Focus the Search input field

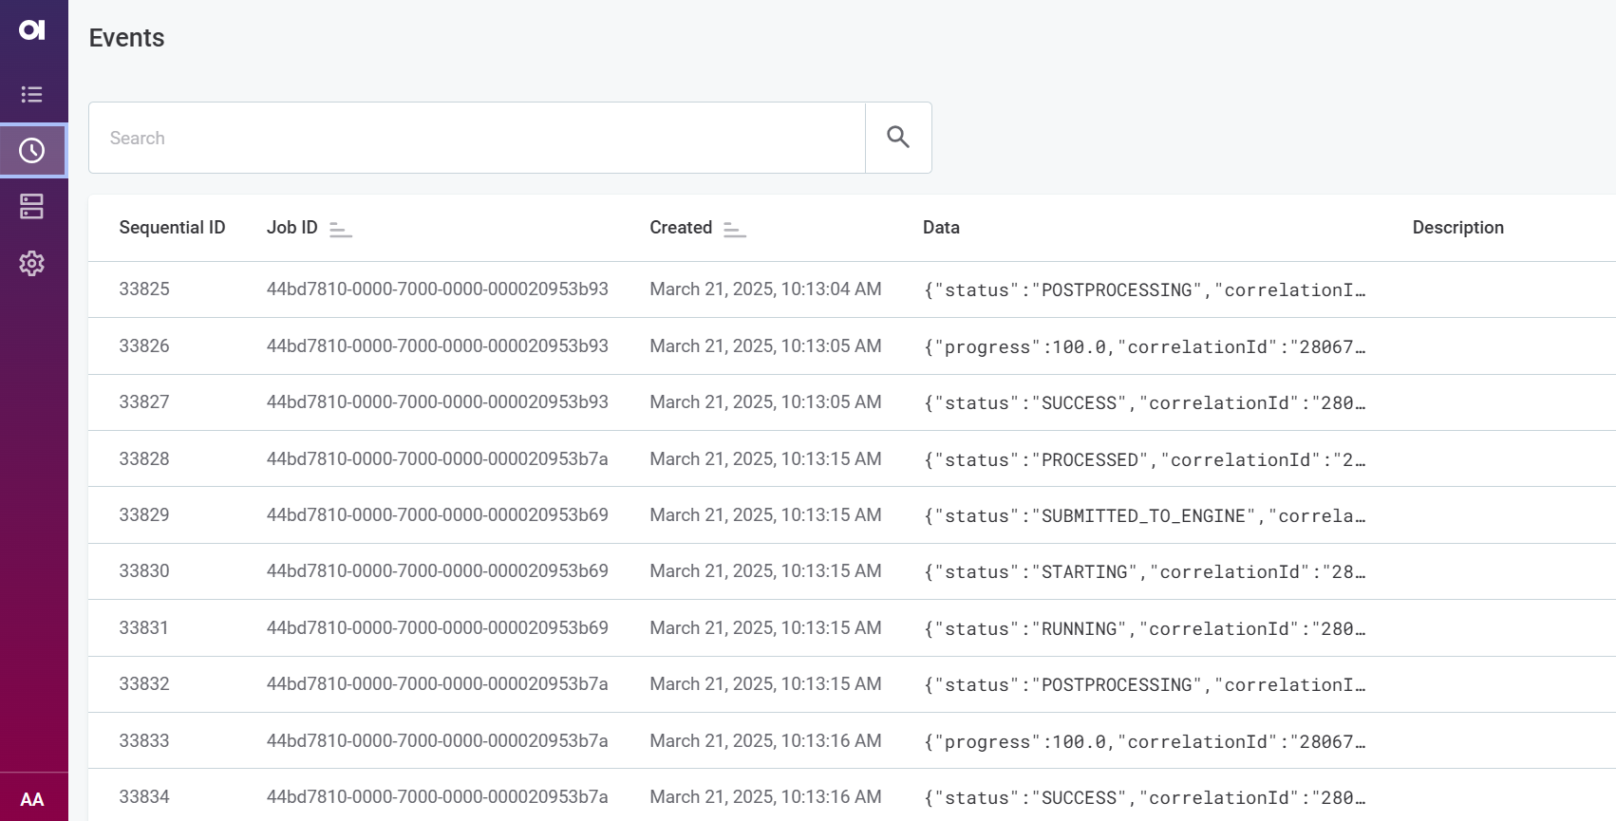[x=477, y=138]
